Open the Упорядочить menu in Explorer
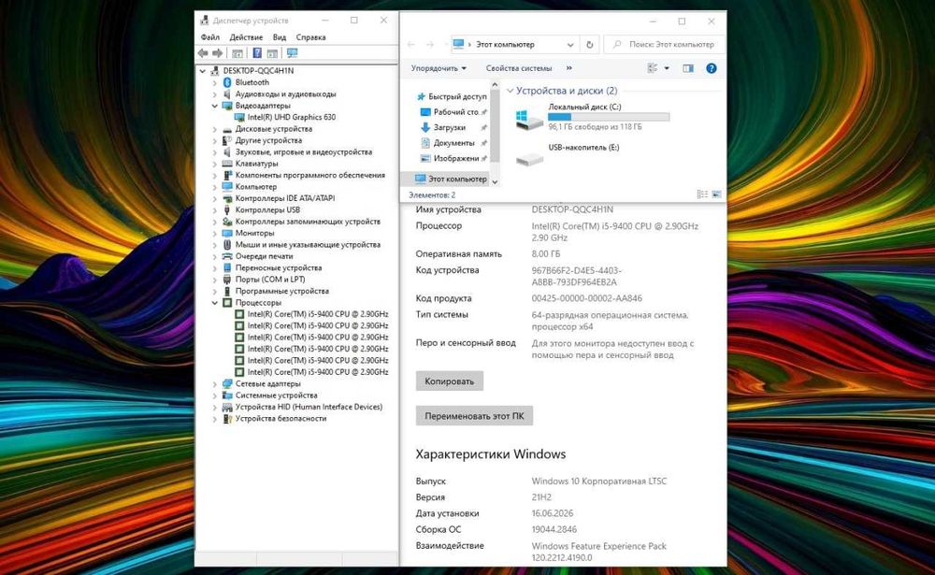Viewport: 935px width, 575px height. click(439, 68)
